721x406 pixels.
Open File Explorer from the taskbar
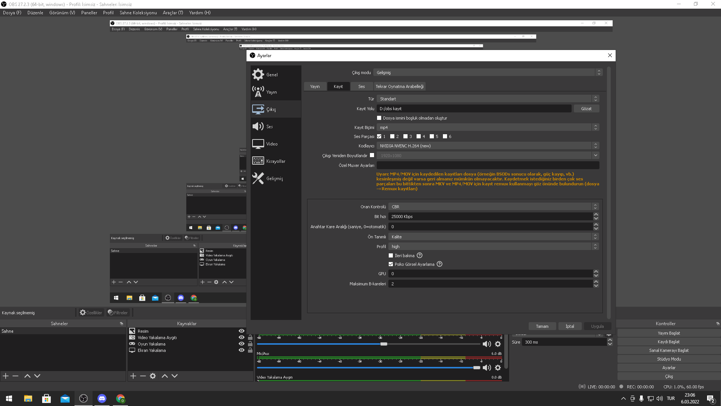click(x=28, y=398)
